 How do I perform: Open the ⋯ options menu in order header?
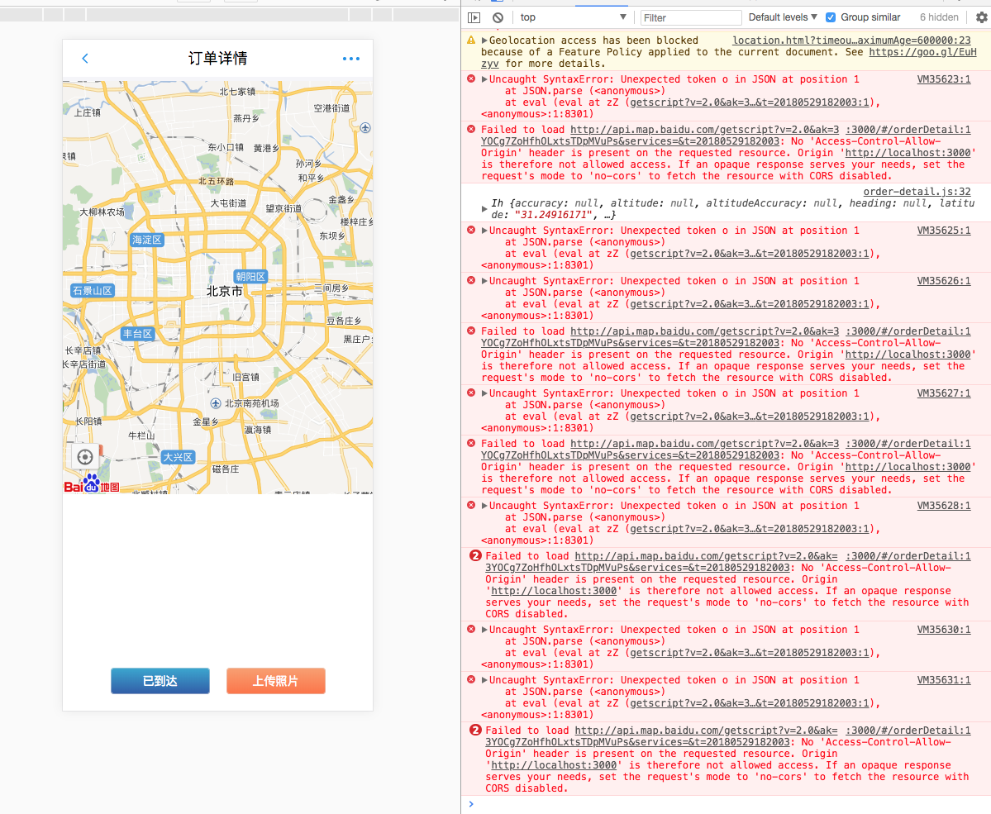[350, 58]
